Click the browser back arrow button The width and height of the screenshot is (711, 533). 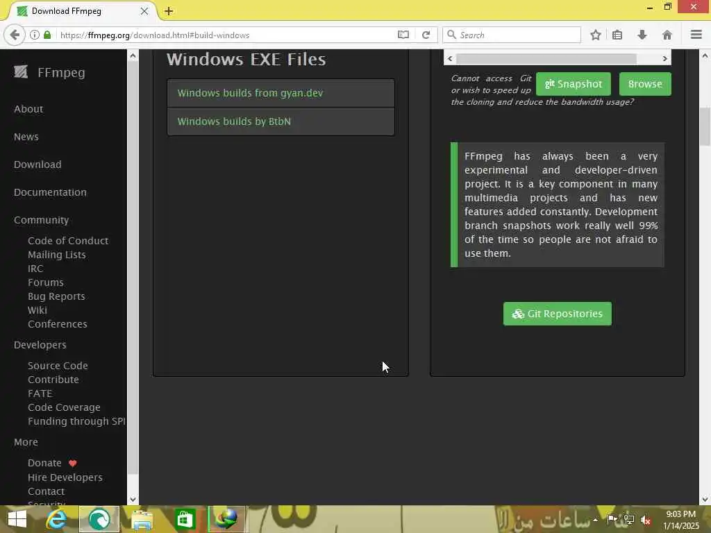click(x=15, y=35)
